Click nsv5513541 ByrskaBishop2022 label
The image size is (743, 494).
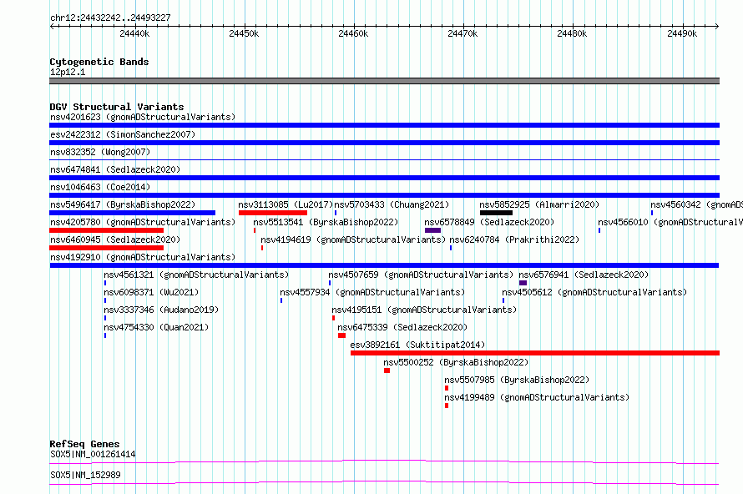click(326, 222)
